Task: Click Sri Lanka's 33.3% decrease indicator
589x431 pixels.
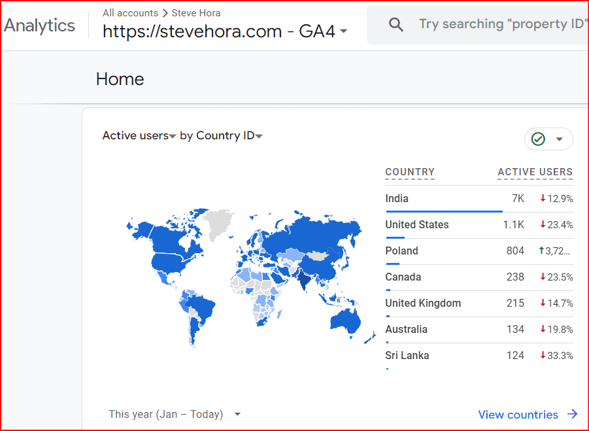Action: pos(556,356)
